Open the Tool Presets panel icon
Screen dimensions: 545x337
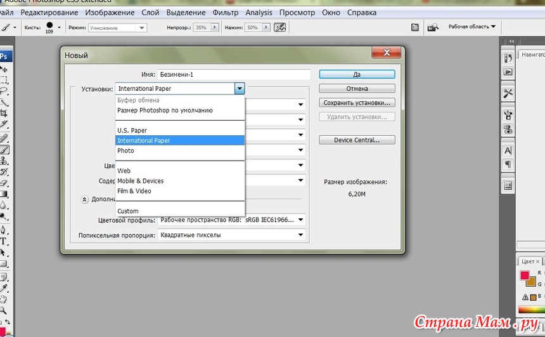pyautogui.click(x=508, y=93)
